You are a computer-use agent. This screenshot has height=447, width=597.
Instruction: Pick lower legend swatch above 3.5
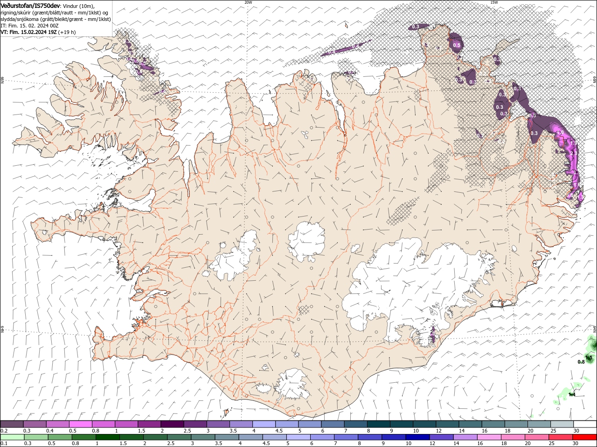(x=227, y=437)
